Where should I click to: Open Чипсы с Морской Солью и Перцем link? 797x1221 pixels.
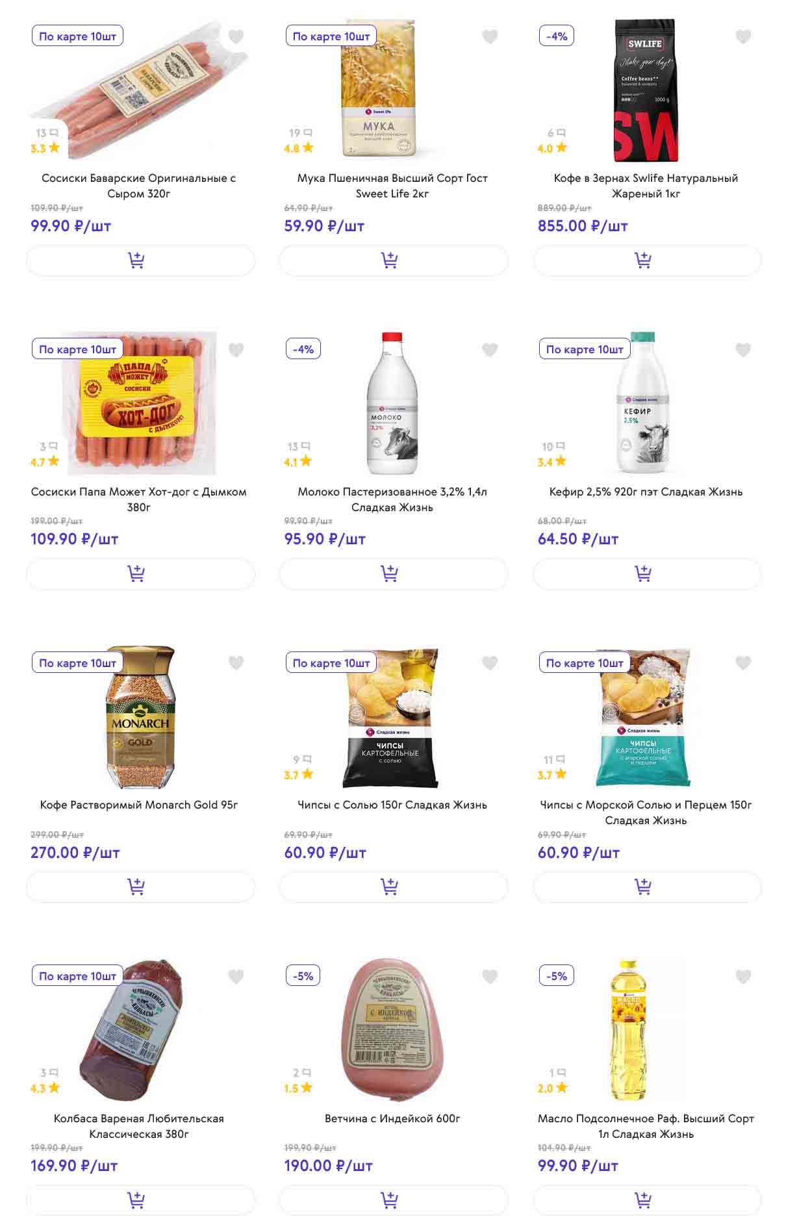pos(646,812)
